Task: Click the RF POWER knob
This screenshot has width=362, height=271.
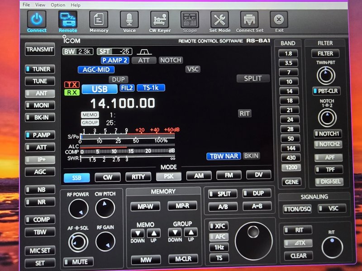Action: coord(78,209)
